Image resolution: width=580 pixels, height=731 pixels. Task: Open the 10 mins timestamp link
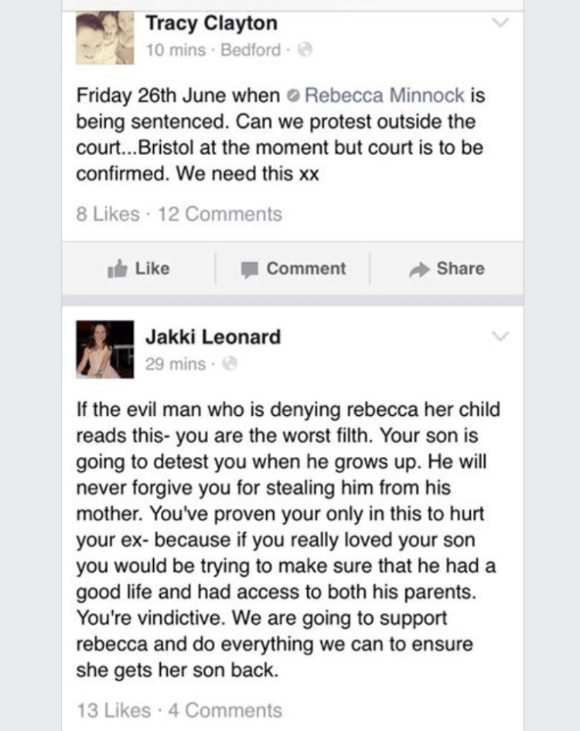176,51
